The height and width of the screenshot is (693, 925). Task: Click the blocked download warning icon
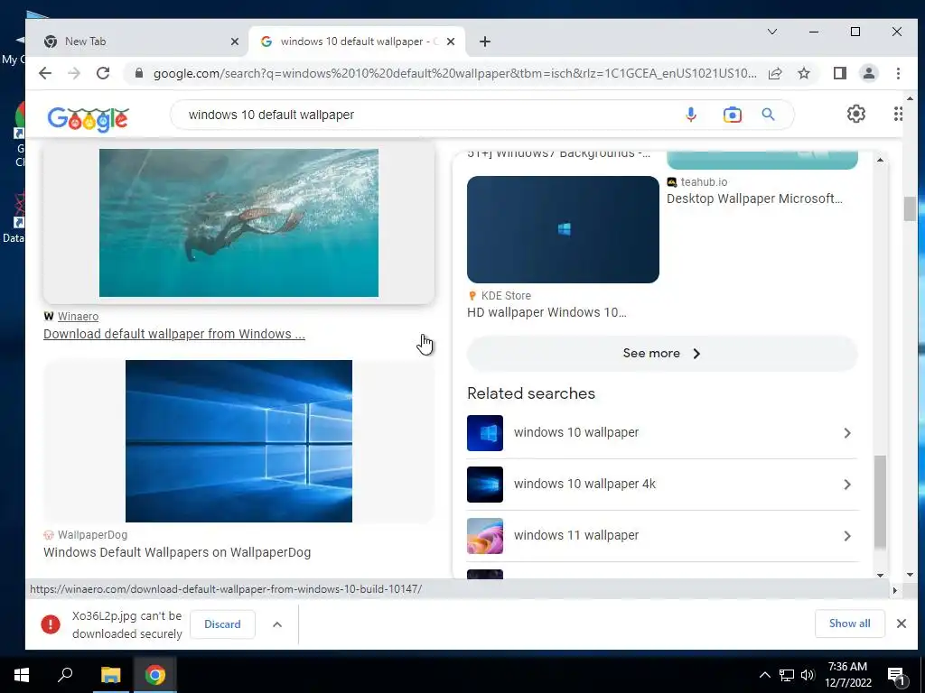51,624
